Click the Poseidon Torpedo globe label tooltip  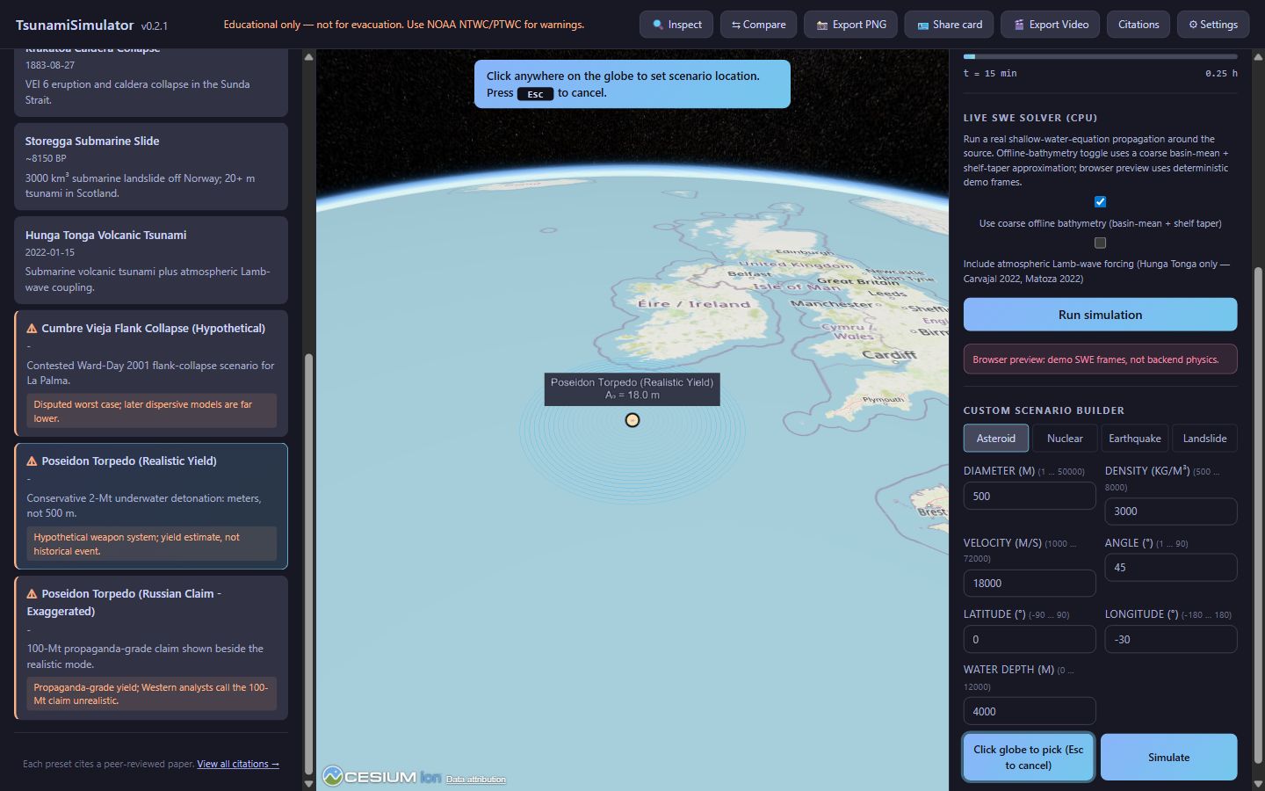click(632, 389)
